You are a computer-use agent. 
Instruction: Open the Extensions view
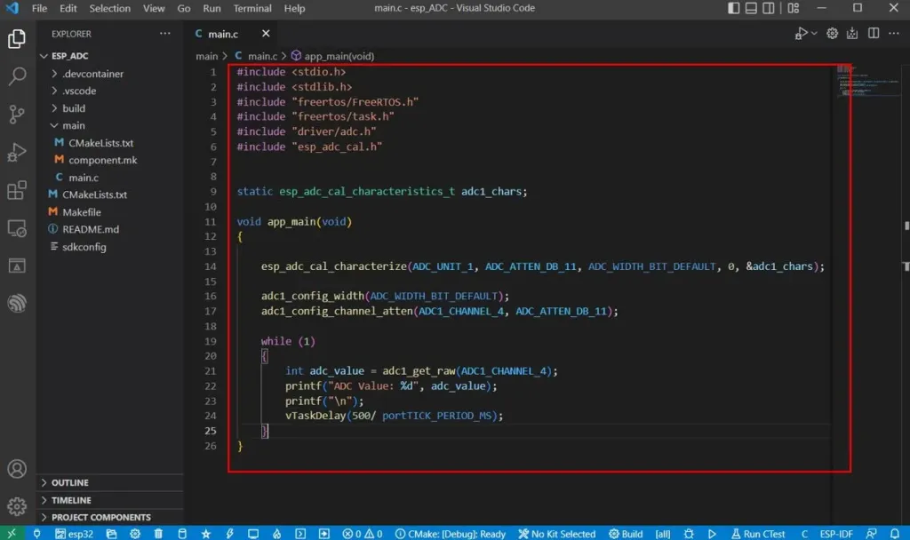pyautogui.click(x=17, y=190)
